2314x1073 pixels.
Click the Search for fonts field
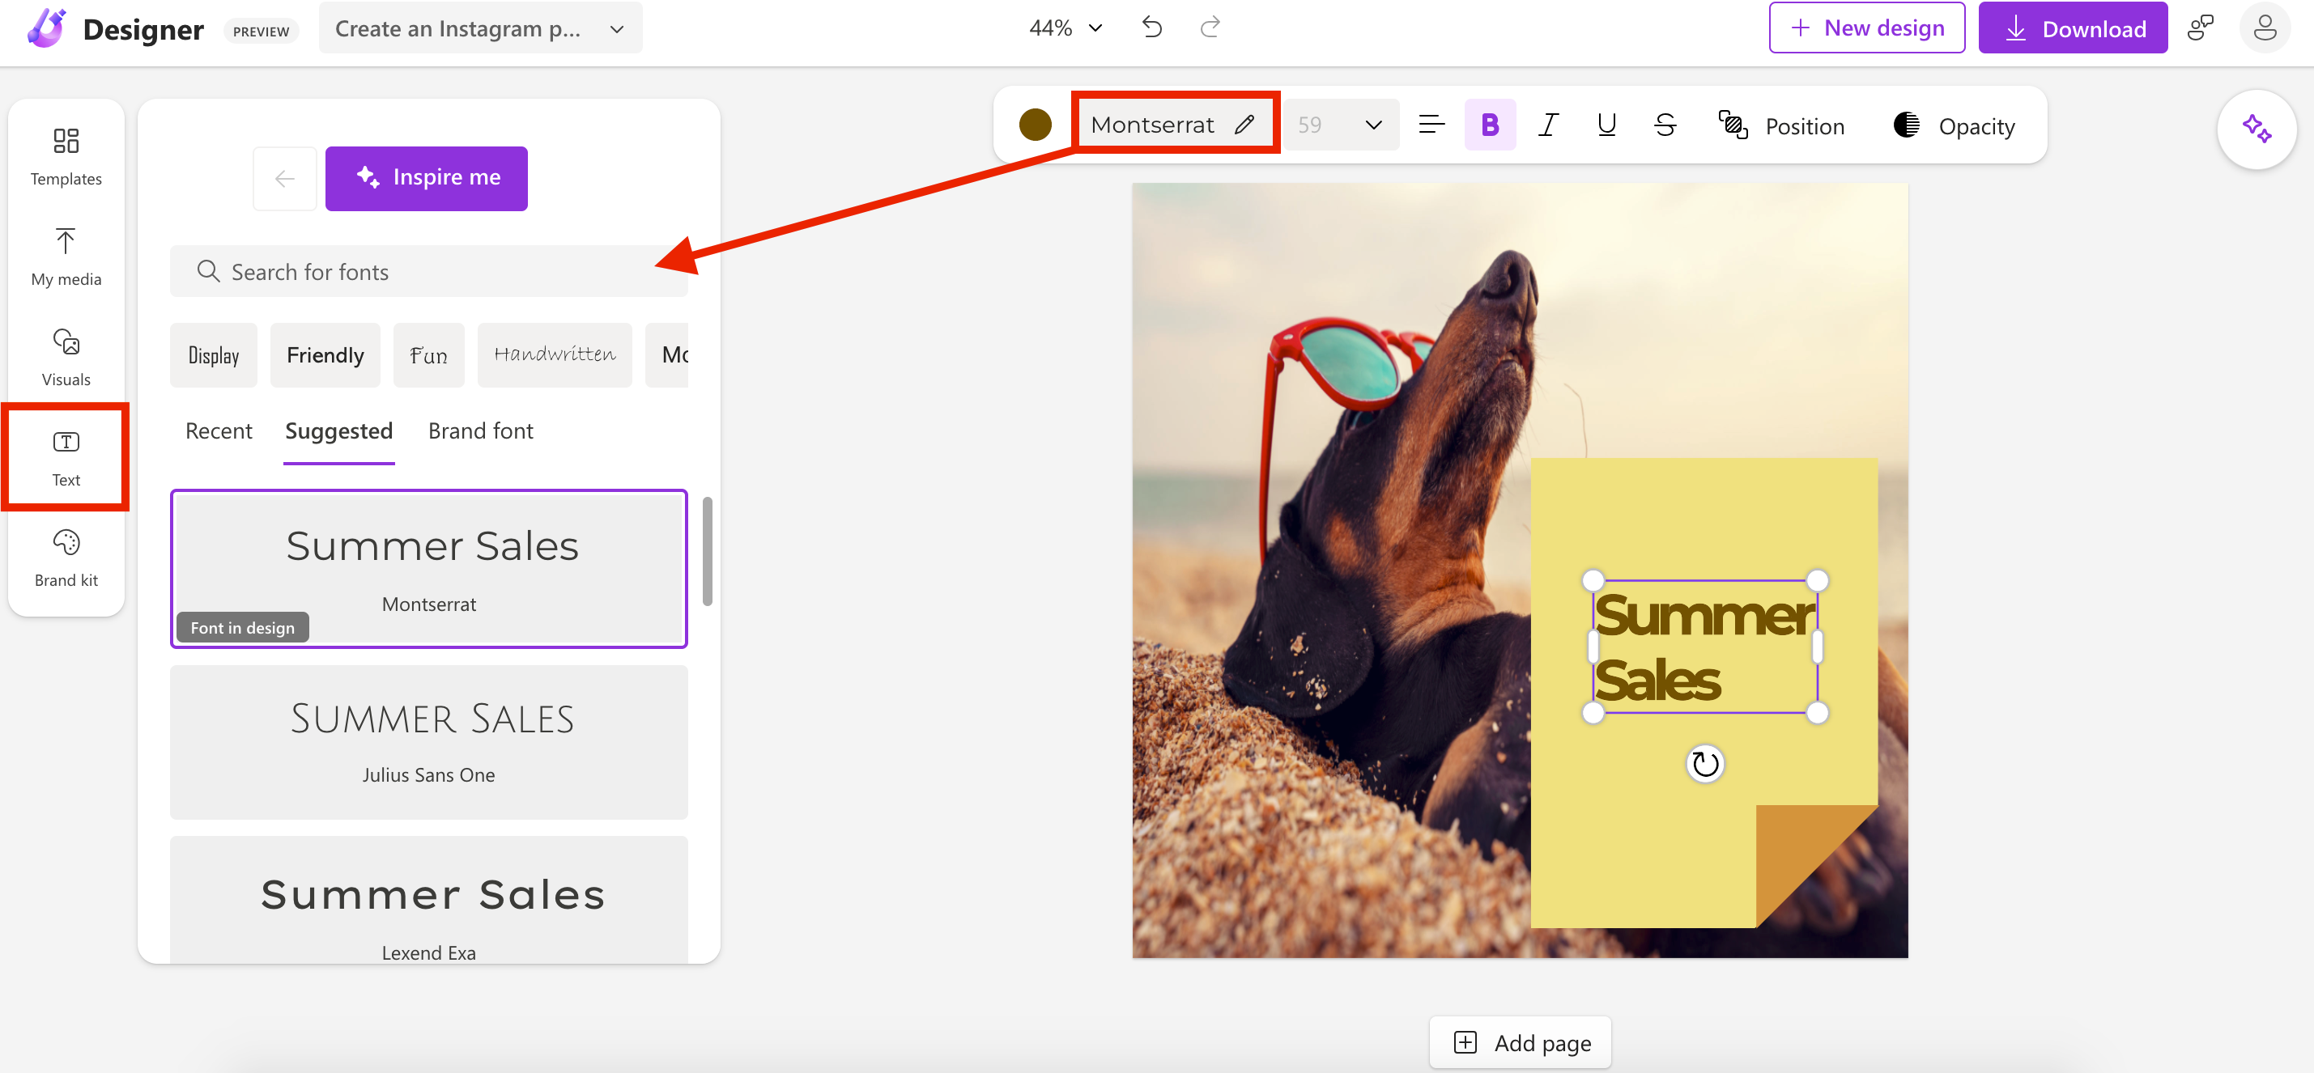[x=428, y=271]
